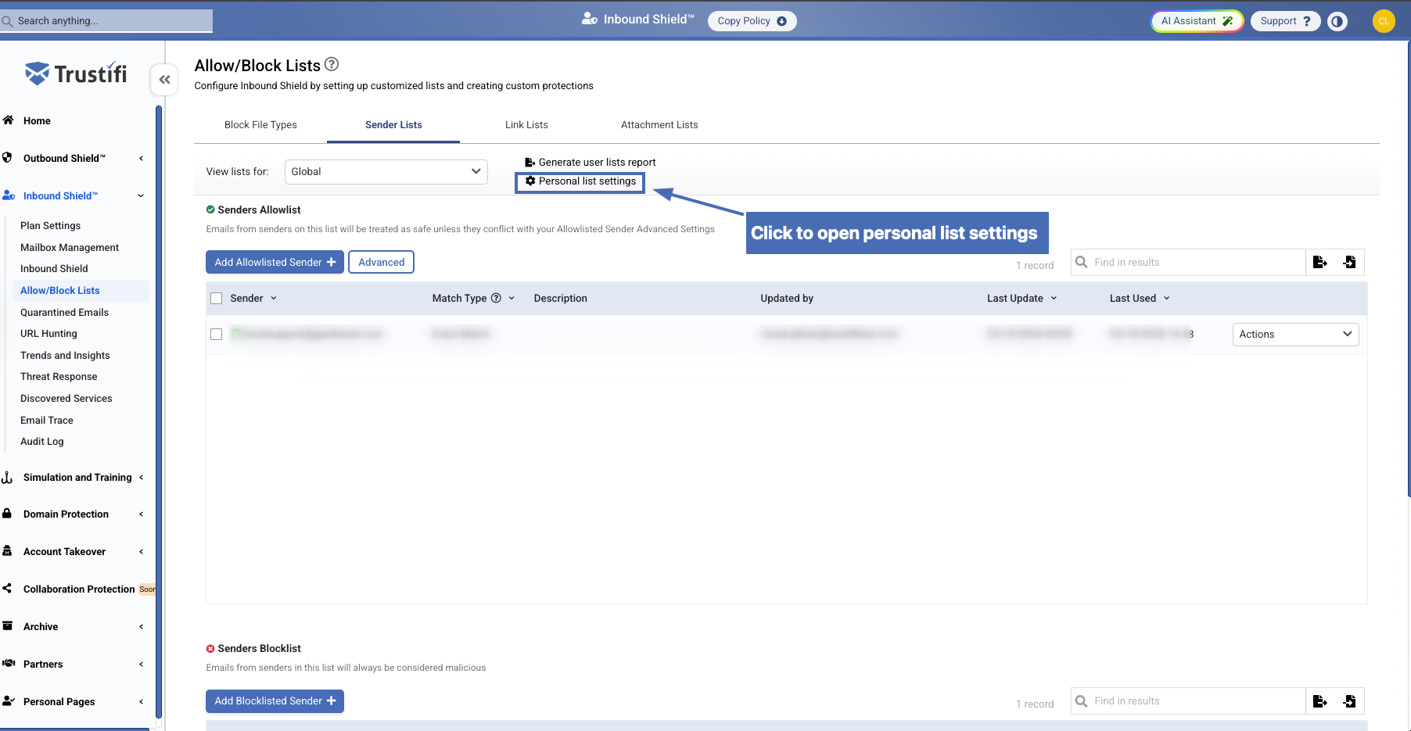Image resolution: width=1411 pixels, height=731 pixels.
Task: Click the Account Takeover icon
Action: 7,551
